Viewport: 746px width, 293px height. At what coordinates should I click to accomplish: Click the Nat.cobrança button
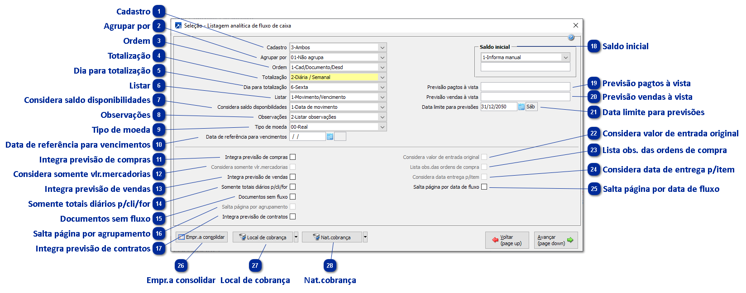point(332,237)
